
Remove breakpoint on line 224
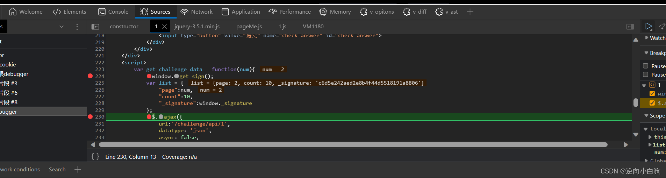pos(90,76)
